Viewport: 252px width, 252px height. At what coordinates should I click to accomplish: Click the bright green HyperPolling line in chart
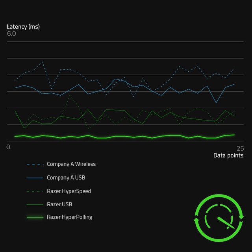[x=118, y=136]
